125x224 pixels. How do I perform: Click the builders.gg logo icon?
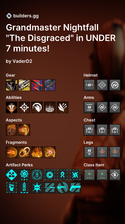tap(9, 16)
